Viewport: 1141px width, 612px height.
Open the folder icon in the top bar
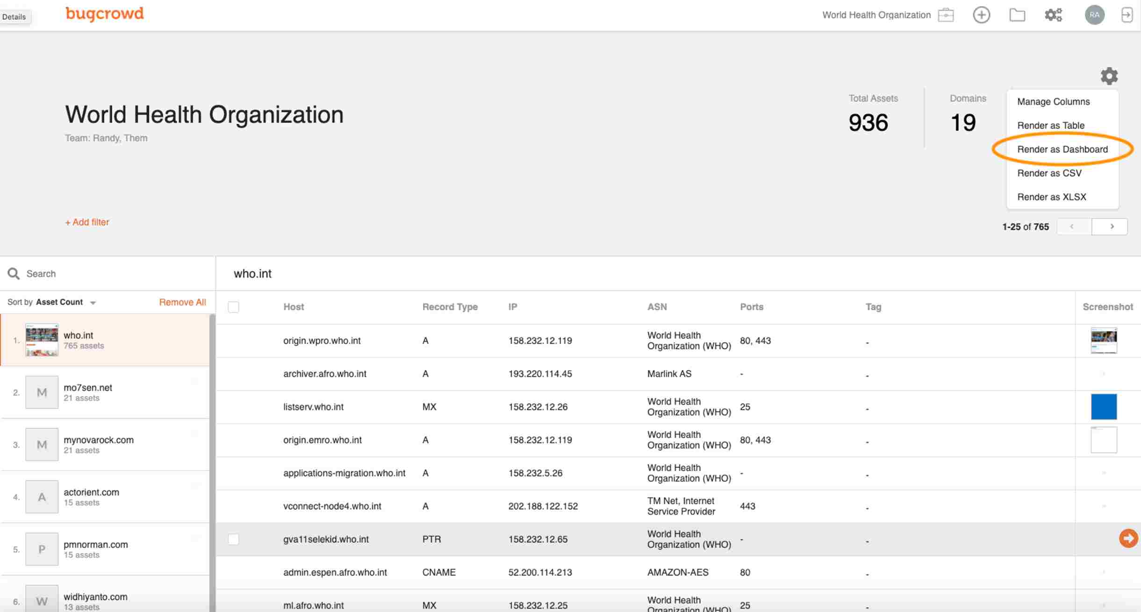pyautogui.click(x=1018, y=14)
